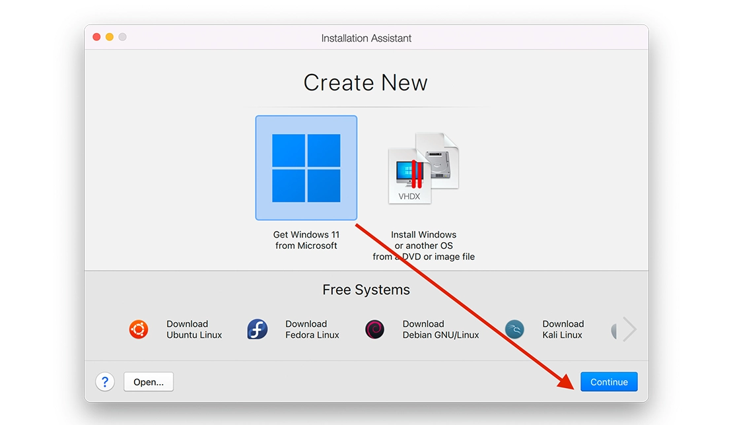Click the Open... button
The width and height of the screenshot is (733, 425).
149,381
